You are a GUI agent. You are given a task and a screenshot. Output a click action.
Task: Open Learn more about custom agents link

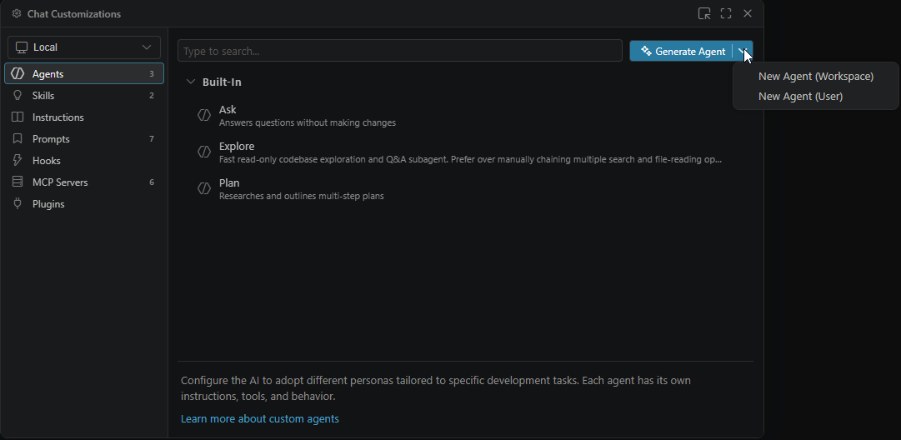[x=259, y=419]
